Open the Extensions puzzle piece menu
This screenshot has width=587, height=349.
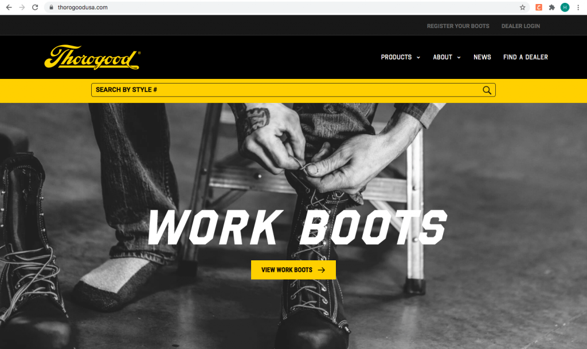(x=552, y=7)
